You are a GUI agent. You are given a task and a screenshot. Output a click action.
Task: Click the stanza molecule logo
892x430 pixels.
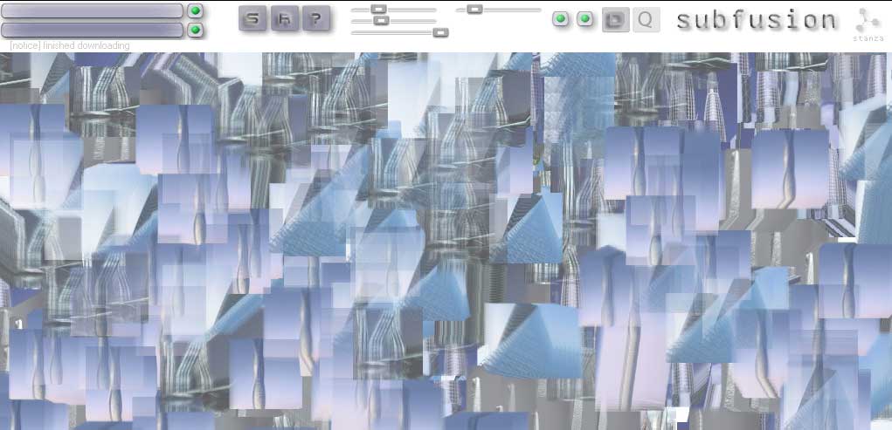[867, 19]
